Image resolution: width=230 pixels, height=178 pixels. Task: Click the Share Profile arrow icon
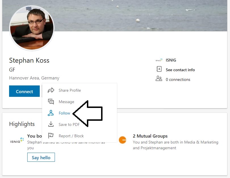(x=51, y=90)
